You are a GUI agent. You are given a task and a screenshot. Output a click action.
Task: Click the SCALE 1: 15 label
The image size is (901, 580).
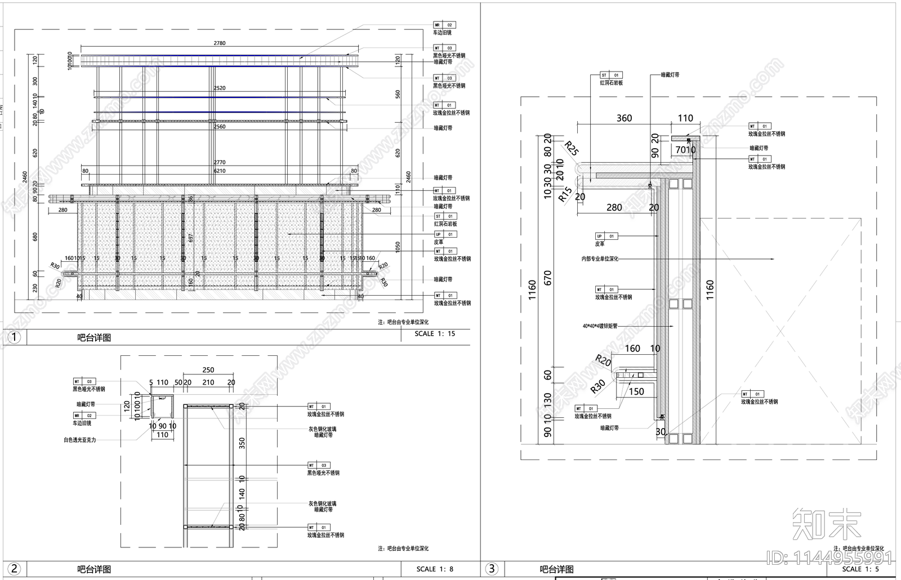pyautogui.click(x=435, y=333)
